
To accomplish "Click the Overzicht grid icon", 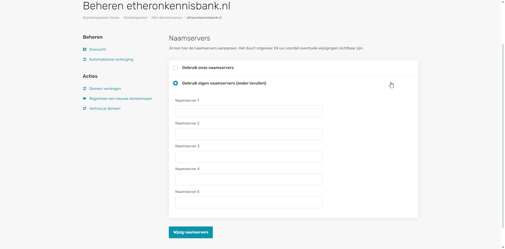I will tap(85, 49).
